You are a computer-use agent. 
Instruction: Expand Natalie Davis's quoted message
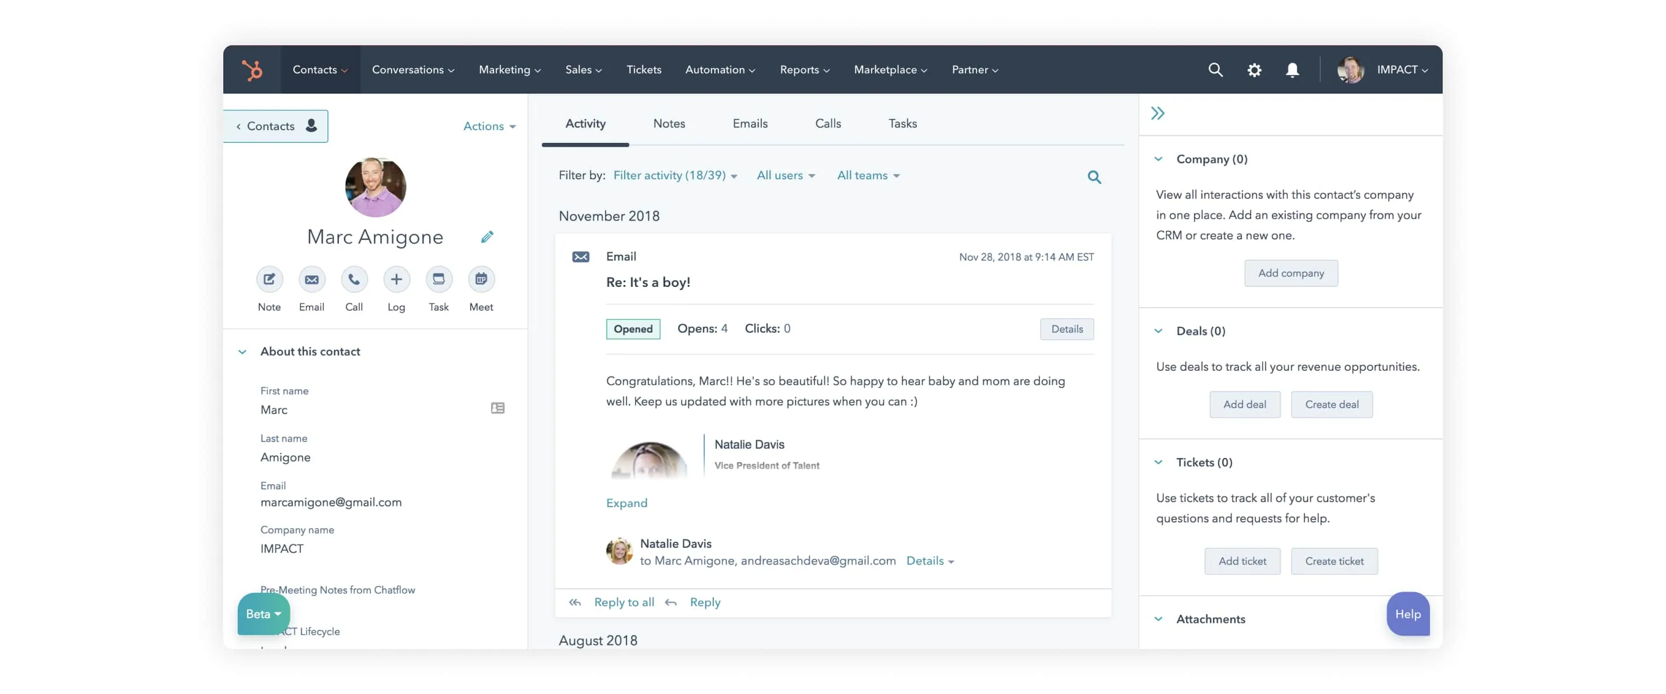[625, 503]
